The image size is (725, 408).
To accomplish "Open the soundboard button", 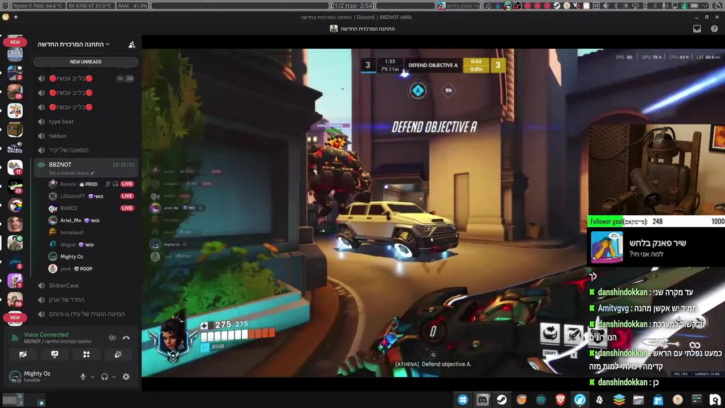I will pyautogui.click(x=118, y=354).
